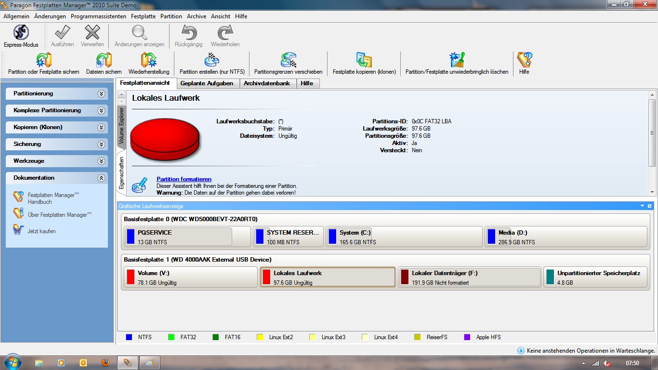Click the NTFS blue legend swatch
This screenshot has width=658, height=370.
coord(129,337)
